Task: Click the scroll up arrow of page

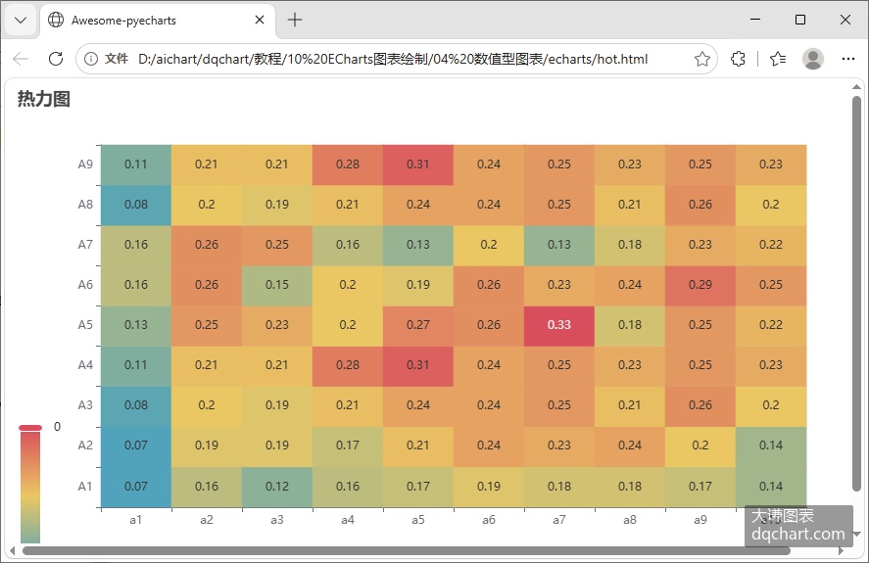Action: pyautogui.click(x=856, y=86)
